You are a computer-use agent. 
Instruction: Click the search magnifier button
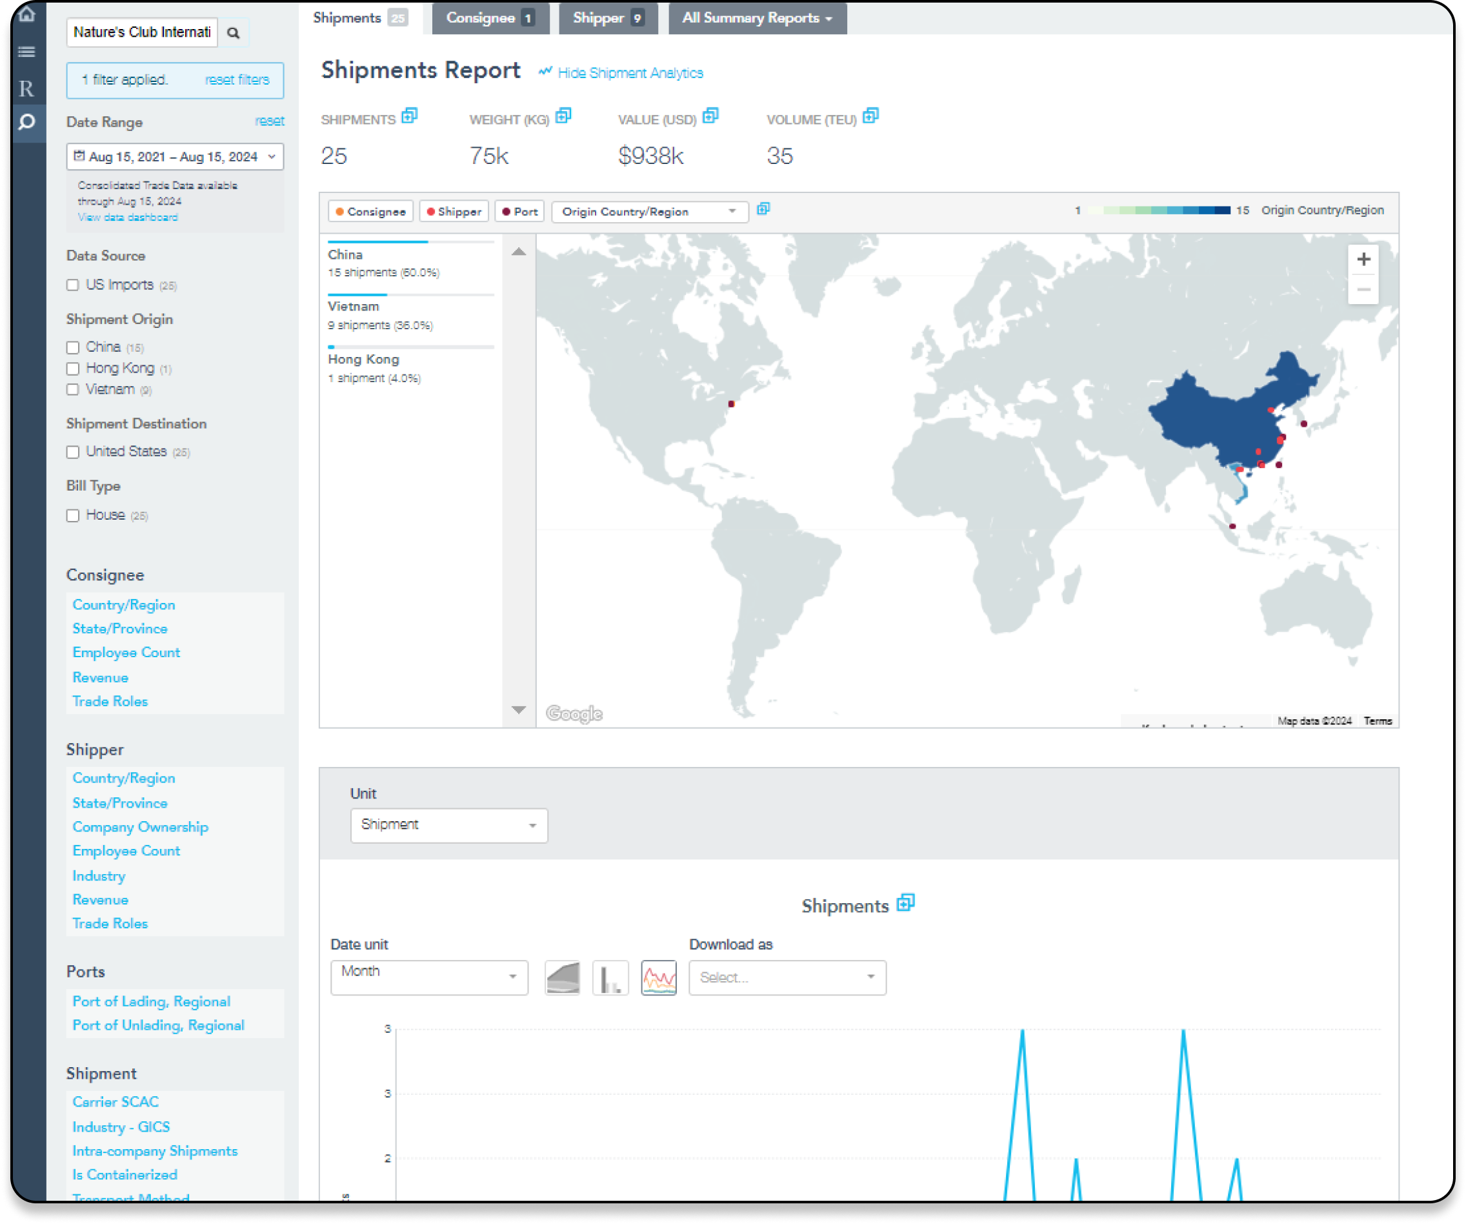[233, 33]
